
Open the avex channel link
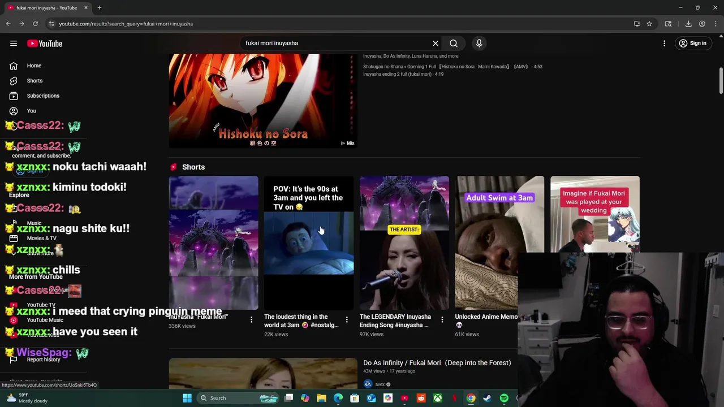pos(380,384)
